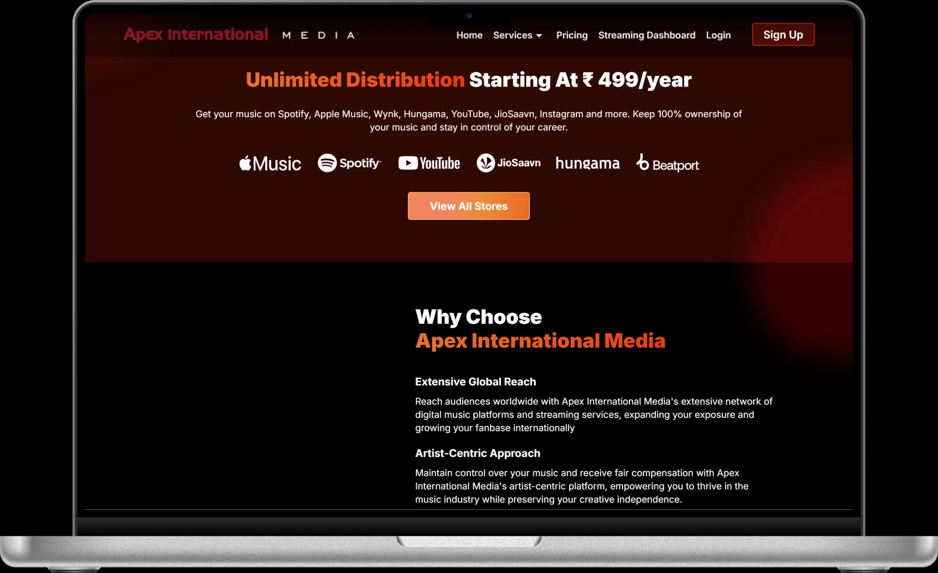Click the Artist-Centric Approach heading text

coord(477,453)
